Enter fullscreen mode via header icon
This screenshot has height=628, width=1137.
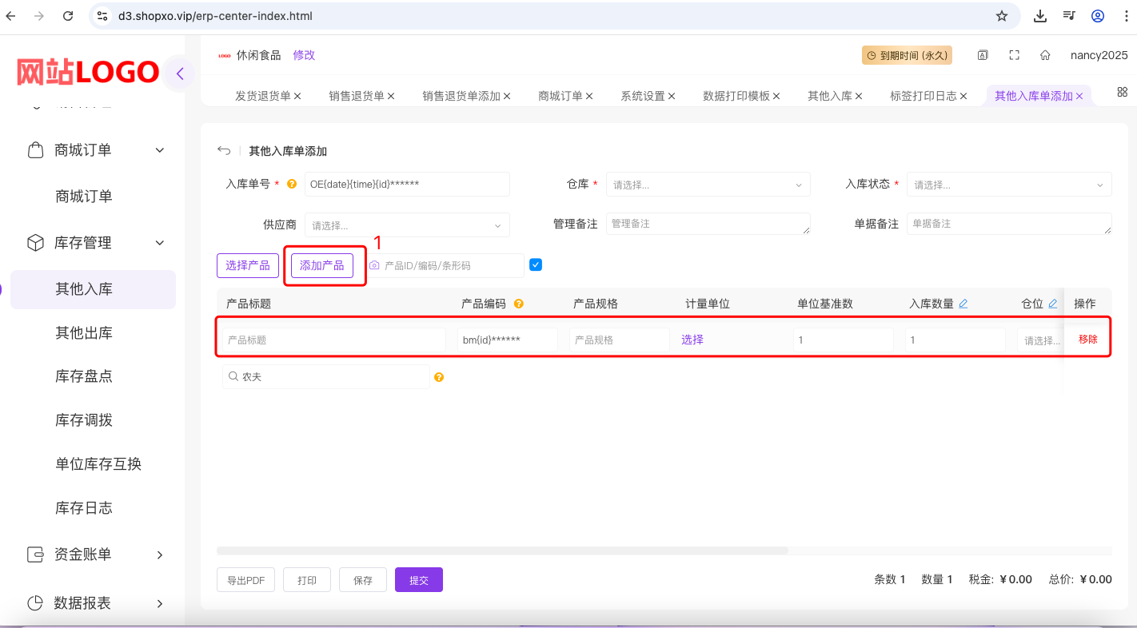click(1014, 55)
